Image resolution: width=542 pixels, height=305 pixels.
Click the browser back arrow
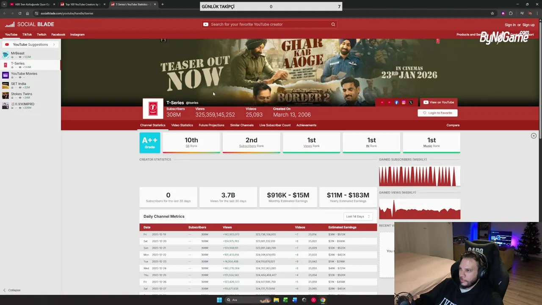4,13
